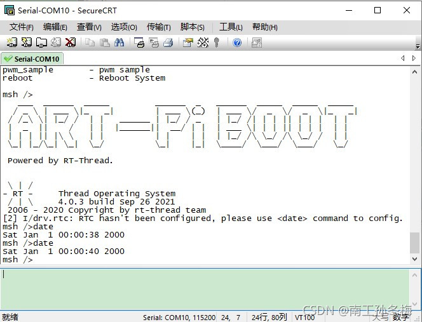This screenshot has height=322, width=422.
Task: Click the terminal scrollbar down arrow
Action: pyautogui.click(x=415, y=259)
